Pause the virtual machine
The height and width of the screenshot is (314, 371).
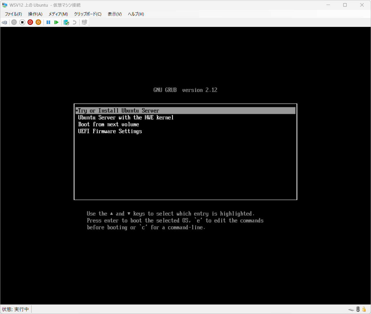click(x=48, y=22)
